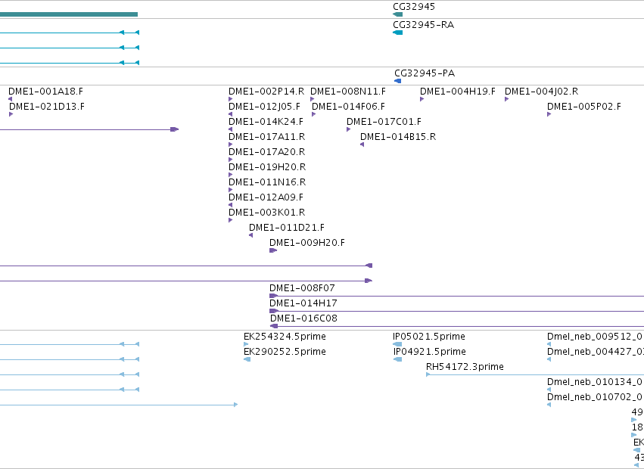Select feature DME1-014K24.F
This screenshot has height=469, width=644.
266,122
